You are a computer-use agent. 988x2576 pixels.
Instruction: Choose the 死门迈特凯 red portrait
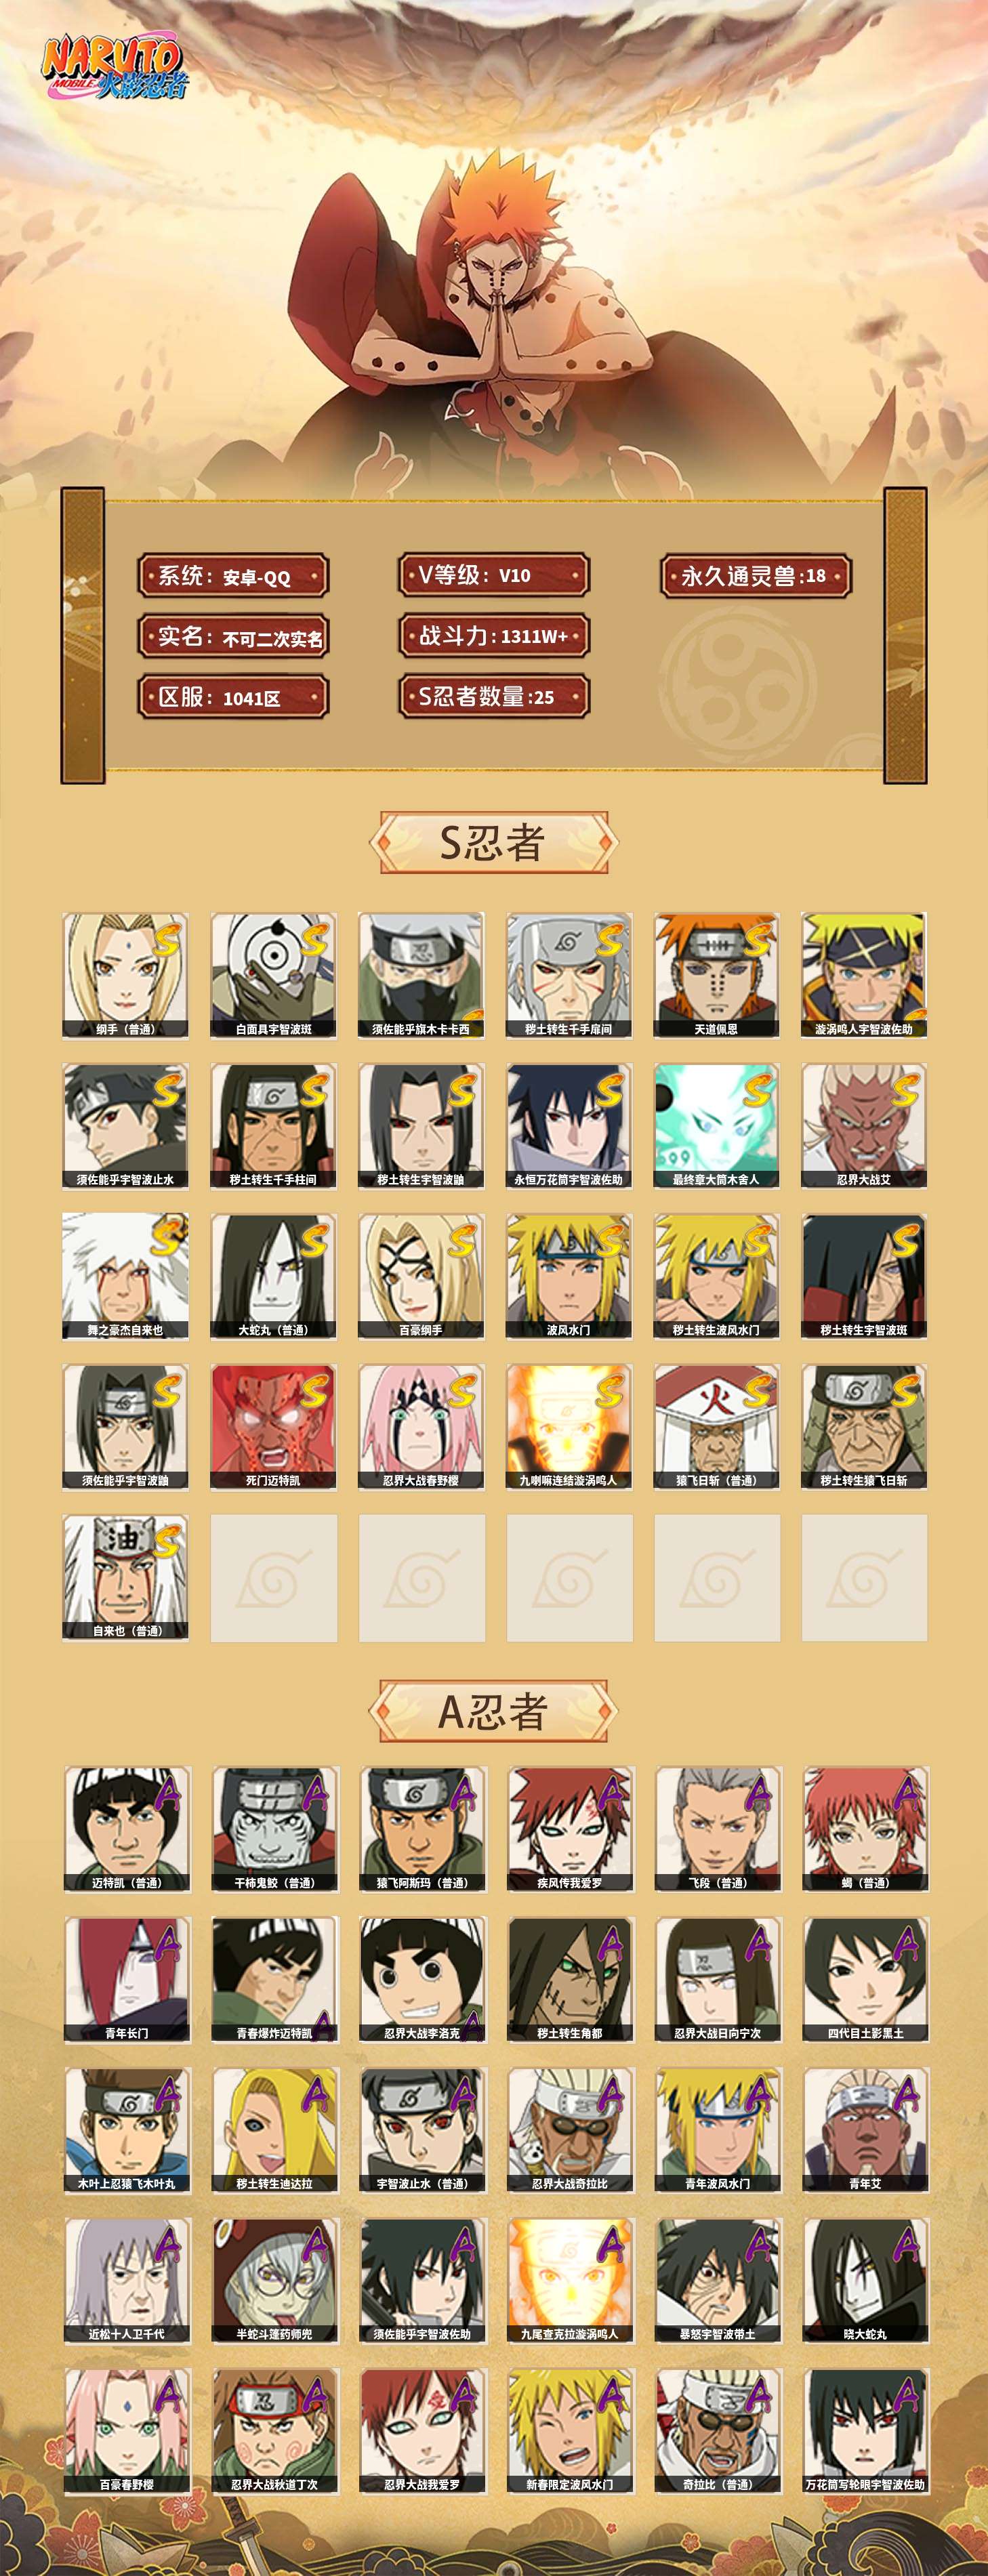click(x=273, y=1427)
